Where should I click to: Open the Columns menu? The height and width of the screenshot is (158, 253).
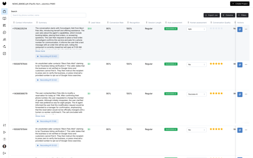228,15
